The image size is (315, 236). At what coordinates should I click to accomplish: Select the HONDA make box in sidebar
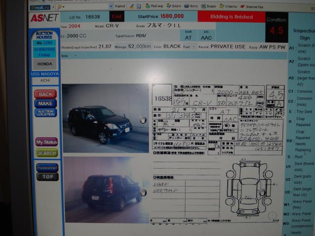(45, 64)
